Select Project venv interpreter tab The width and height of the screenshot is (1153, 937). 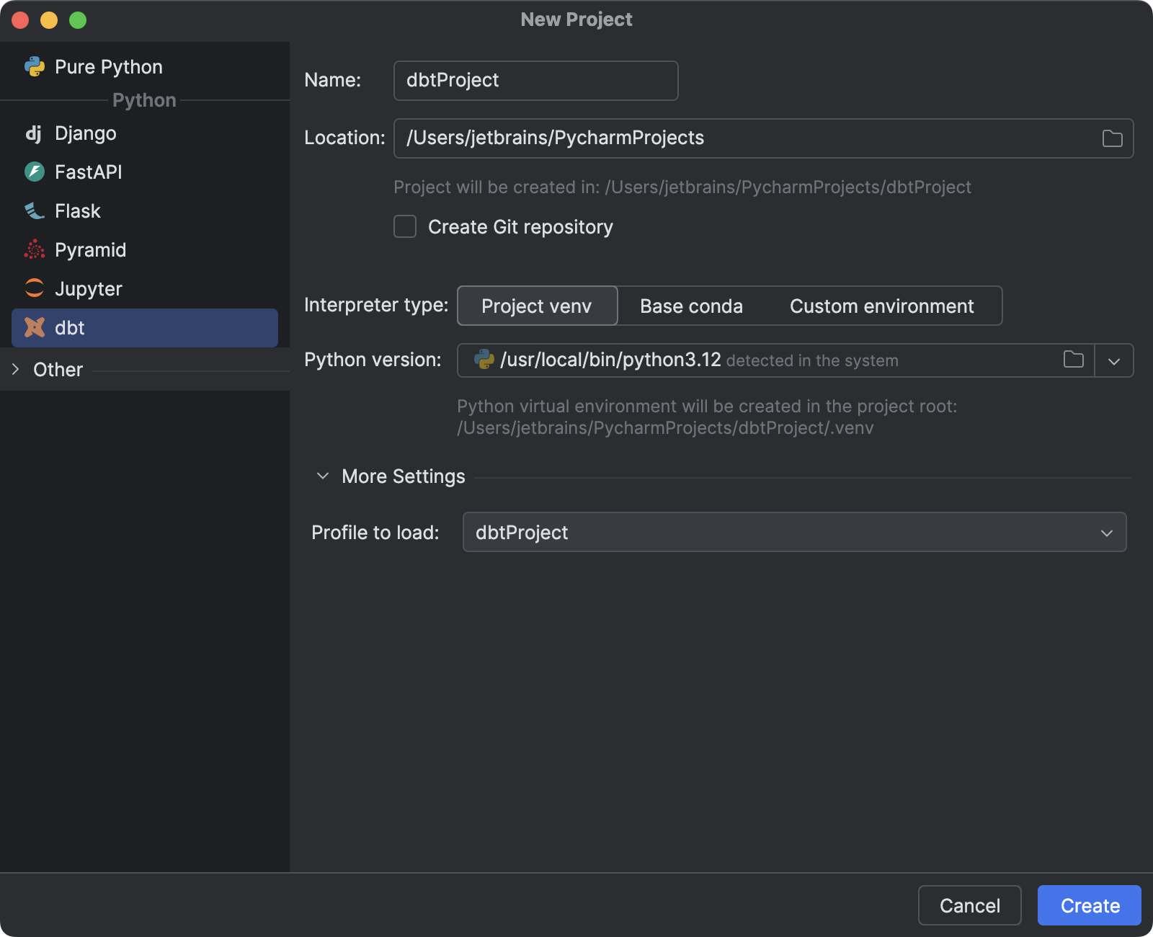[x=536, y=306]
